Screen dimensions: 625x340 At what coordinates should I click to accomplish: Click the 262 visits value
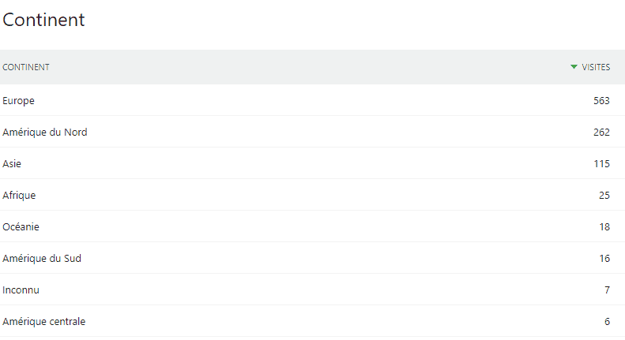pos(601,133)
